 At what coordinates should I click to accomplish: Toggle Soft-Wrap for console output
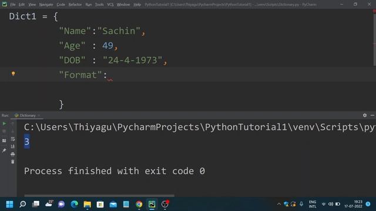click(13, 139)
